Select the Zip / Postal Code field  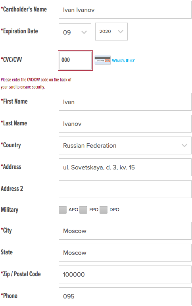pyautogui.click(x=125, y=274)
